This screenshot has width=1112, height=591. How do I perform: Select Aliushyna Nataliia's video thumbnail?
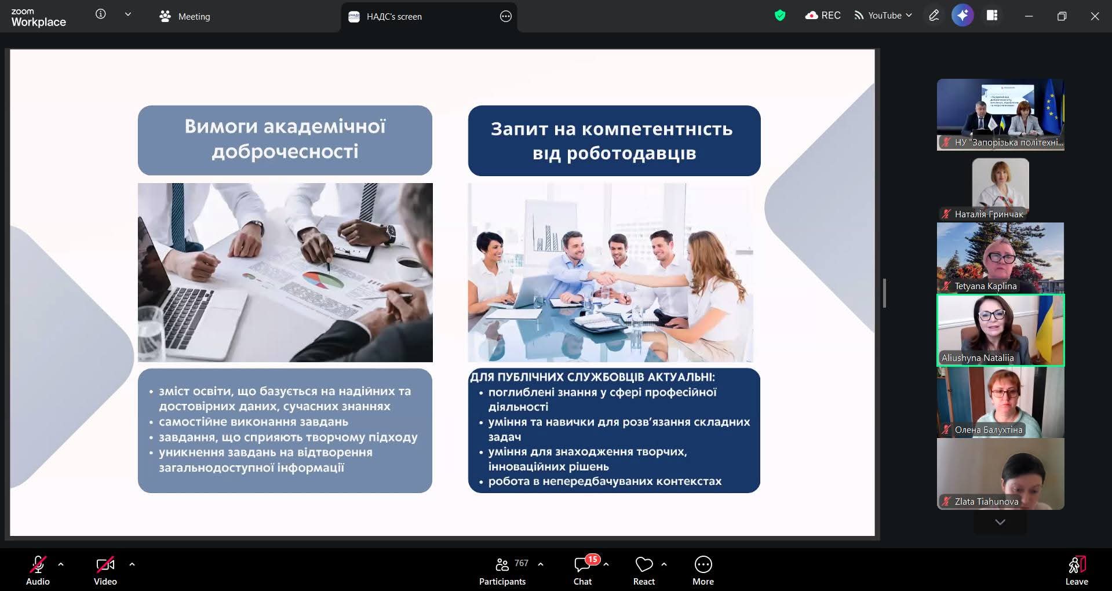click(x=1000, y=330)
